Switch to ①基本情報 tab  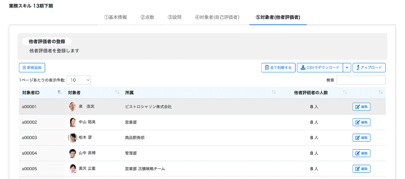coord(116,17)
